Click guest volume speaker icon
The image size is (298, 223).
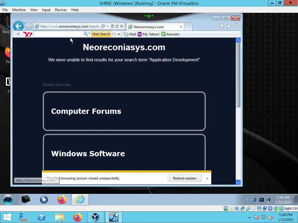tap(269, 200)
